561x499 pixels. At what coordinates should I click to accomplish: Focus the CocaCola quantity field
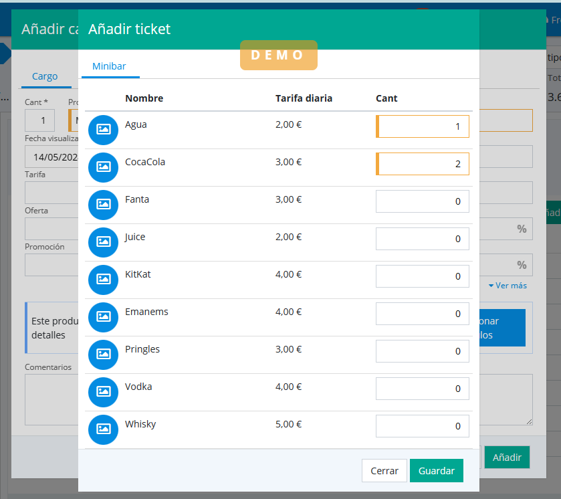(x=423, y=164)
